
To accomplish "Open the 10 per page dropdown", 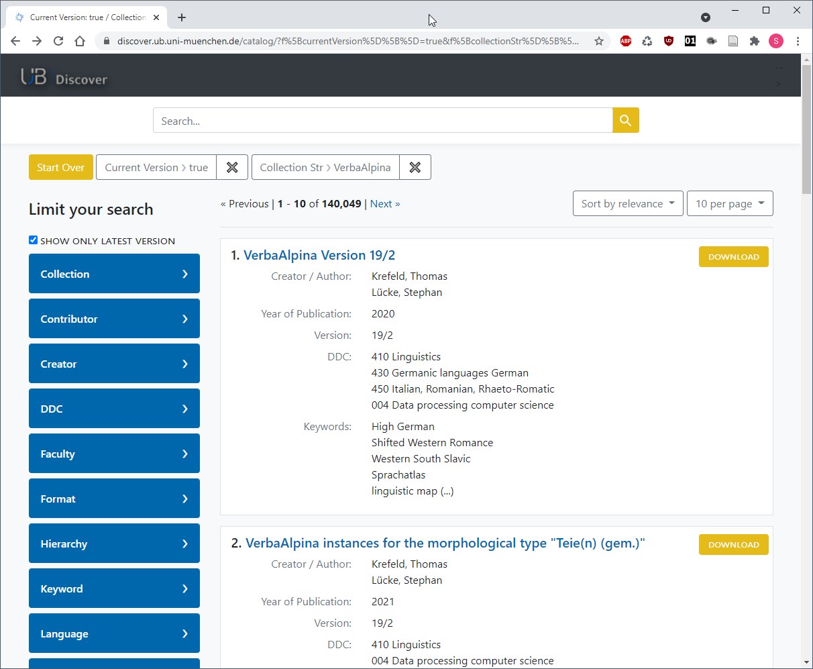I will coord(730,204).
